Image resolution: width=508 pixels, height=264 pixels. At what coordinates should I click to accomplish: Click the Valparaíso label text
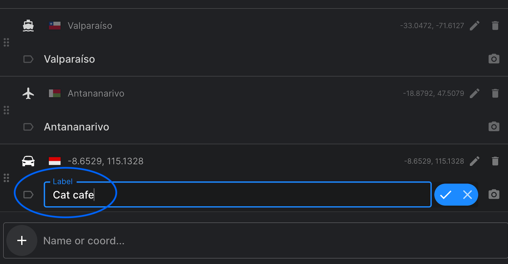pyautogui.click(x=69, y=59)
